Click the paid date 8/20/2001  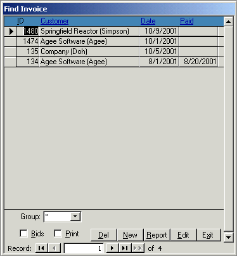coord(198,62)
